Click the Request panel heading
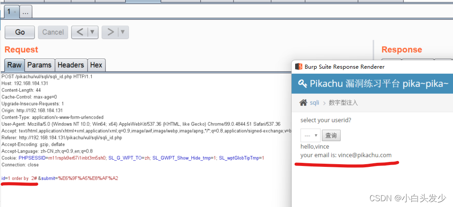 [x=21, y=50]
